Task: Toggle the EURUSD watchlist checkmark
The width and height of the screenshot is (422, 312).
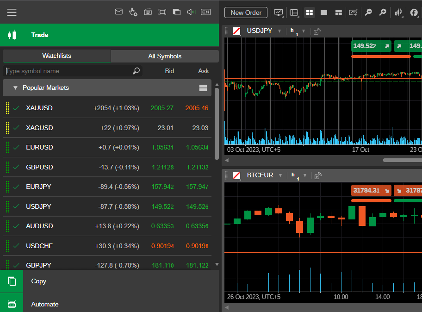Action: click(x=16, y=147)
